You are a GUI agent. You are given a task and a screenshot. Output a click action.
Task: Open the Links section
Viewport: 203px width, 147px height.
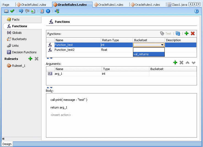(13, 46)
